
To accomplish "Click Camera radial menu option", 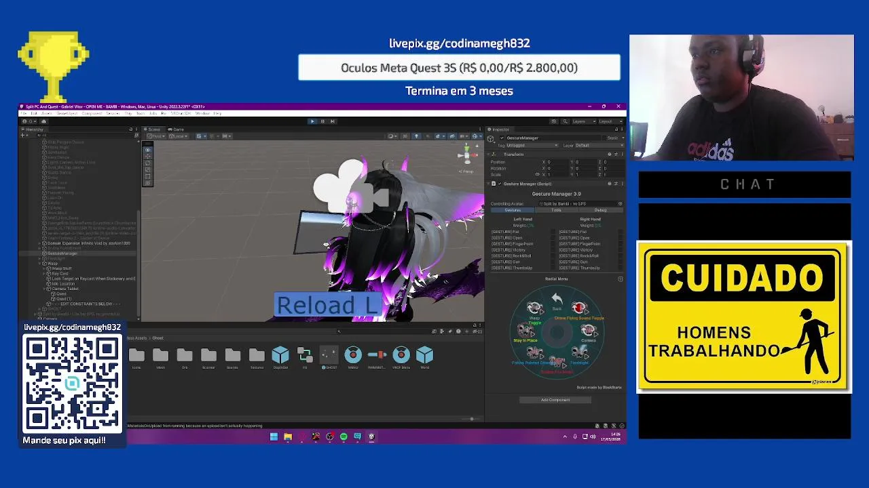I will [x=588, y=333].
